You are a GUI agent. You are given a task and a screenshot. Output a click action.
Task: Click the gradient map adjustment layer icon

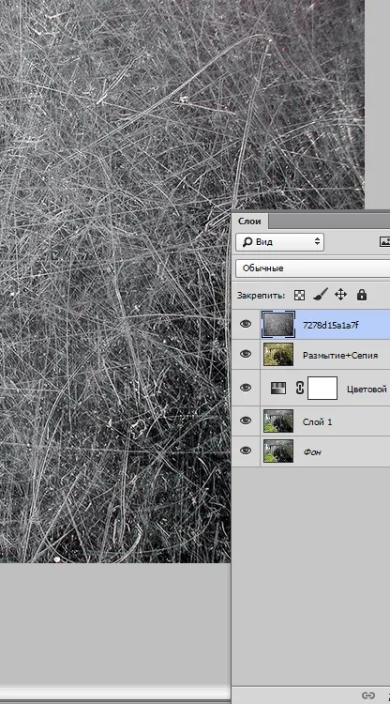coord(278,389)
